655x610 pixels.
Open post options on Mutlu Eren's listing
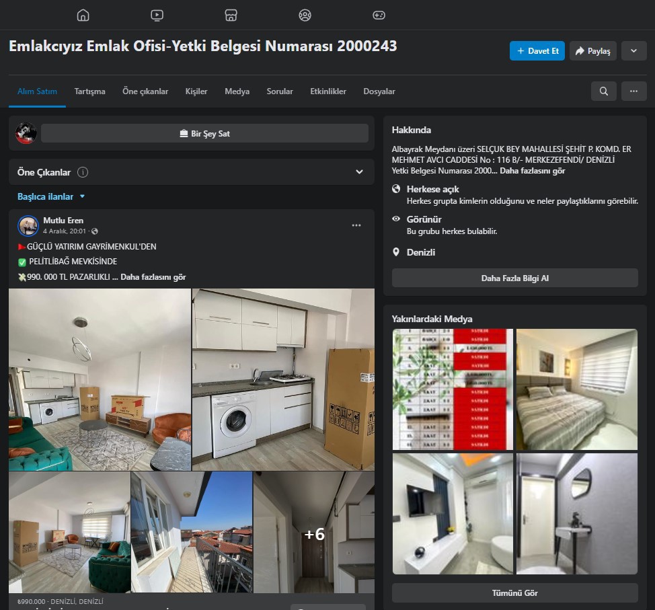coord(356,225)
